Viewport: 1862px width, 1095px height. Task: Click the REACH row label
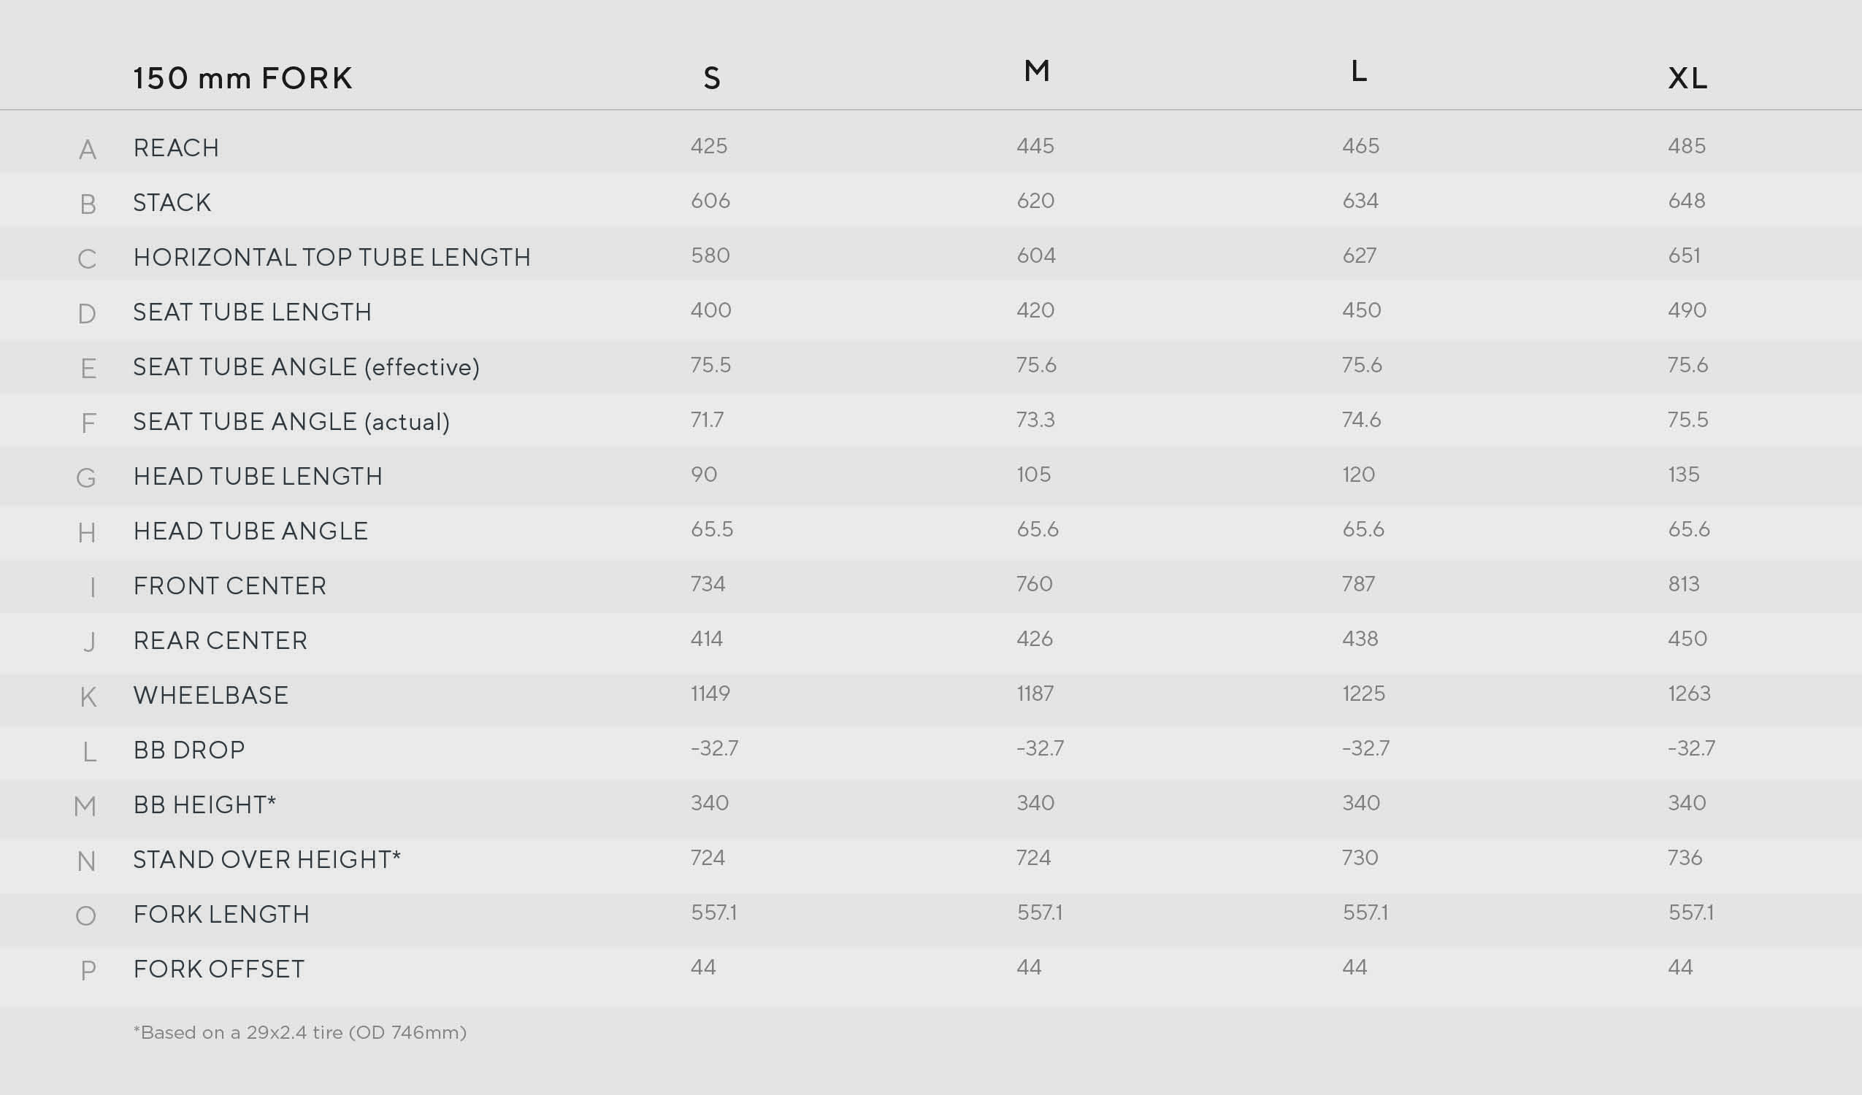click(x=176, y=147)
